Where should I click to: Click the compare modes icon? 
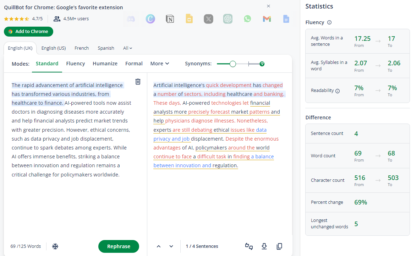tap(249, 246)
